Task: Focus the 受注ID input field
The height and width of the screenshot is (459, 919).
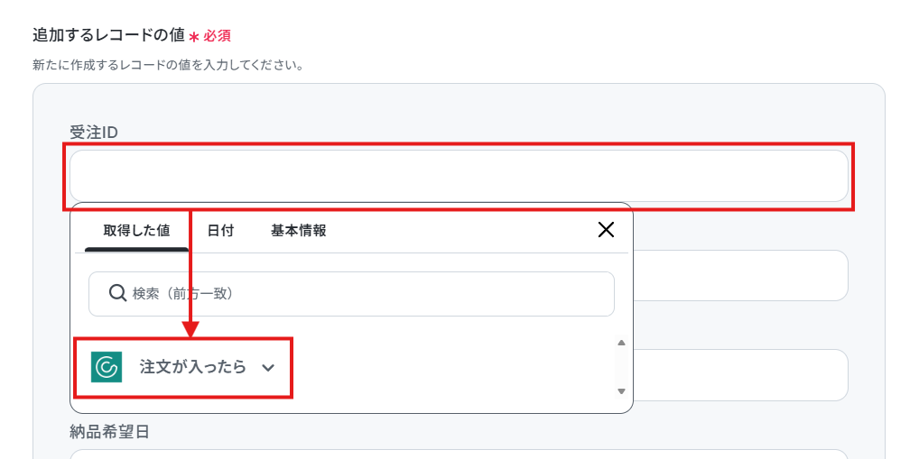Action: (459, 176)
